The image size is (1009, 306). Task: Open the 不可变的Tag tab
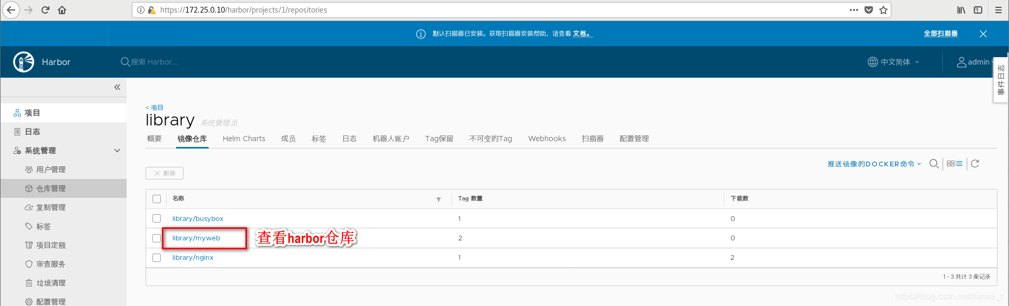491,139
